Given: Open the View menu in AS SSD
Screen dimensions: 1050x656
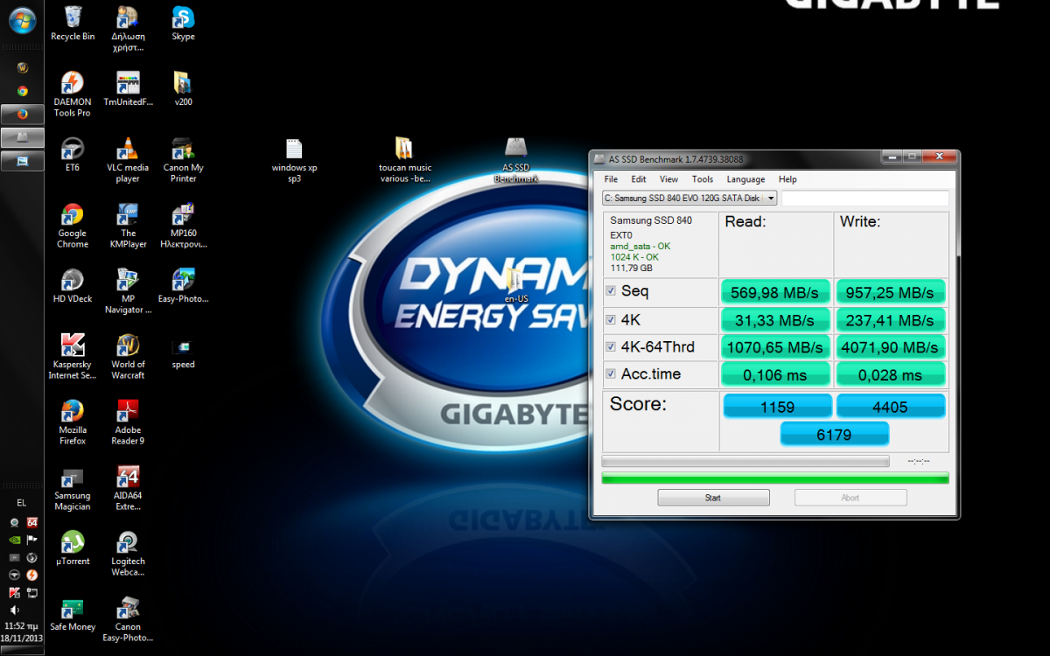Looking at the screenshot, I should 668,179.
